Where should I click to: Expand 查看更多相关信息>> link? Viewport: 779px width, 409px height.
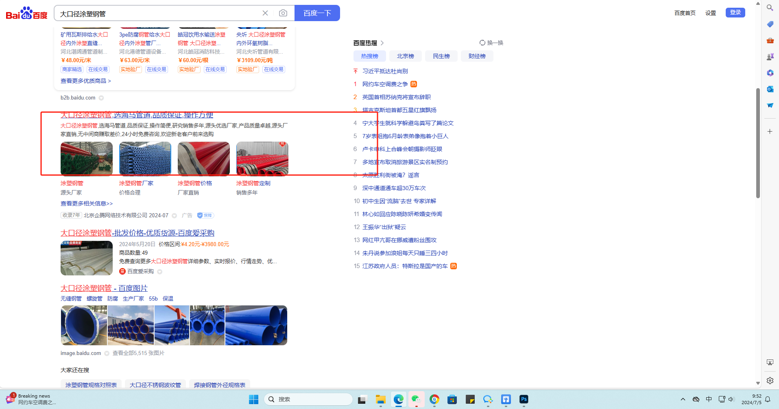click(x=87, y=203)
